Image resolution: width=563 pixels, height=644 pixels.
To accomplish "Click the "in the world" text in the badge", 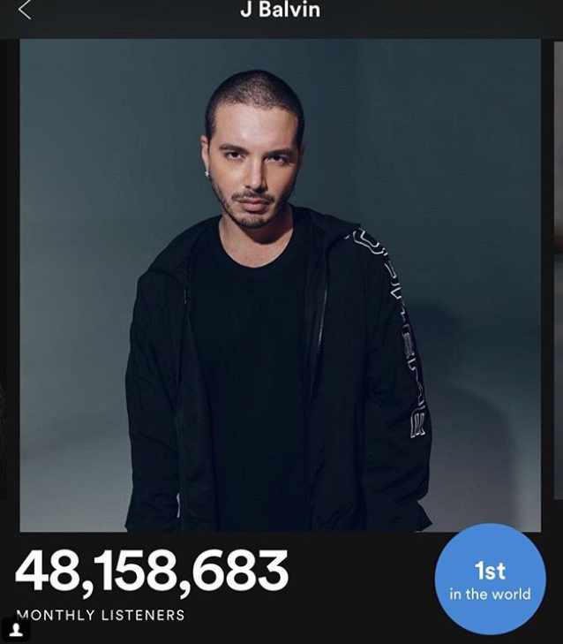I will [x=490, y=594].
